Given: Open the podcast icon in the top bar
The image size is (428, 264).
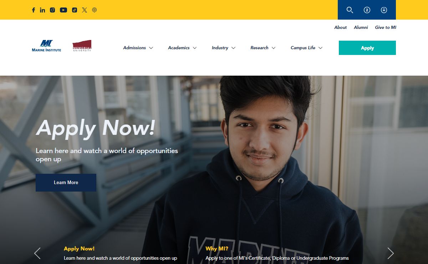Looking at the screenshot, I should (x=95, y=10).
